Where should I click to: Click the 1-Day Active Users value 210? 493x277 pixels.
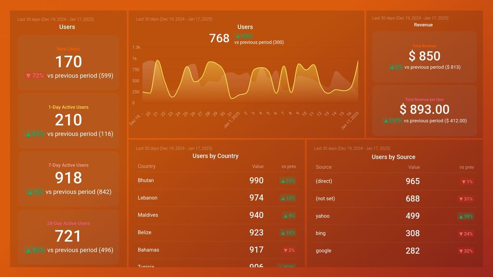click(x=68, y=120)
